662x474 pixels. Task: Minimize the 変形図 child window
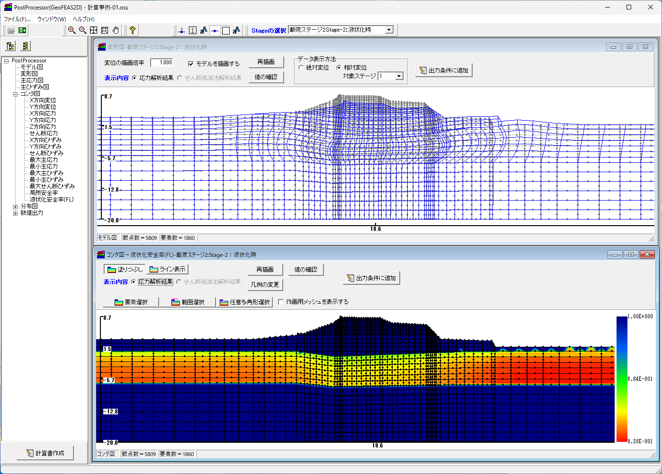tap(614, 47)
